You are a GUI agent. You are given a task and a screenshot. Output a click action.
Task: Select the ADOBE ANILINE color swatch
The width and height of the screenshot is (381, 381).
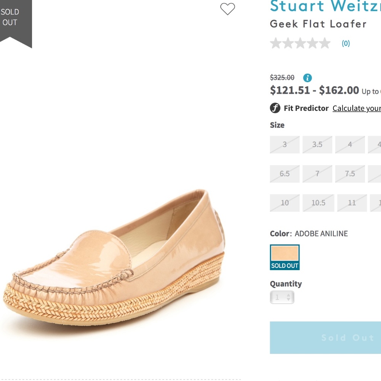pyautogui.click(x=285, y=252)
